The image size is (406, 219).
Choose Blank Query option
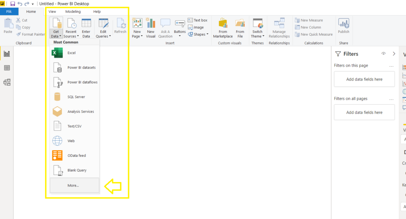click(x=75, y=170)
